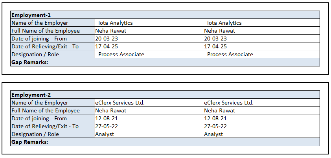
Task: Click left 12-08-21 joining date cell
Action: click(106, 118)
